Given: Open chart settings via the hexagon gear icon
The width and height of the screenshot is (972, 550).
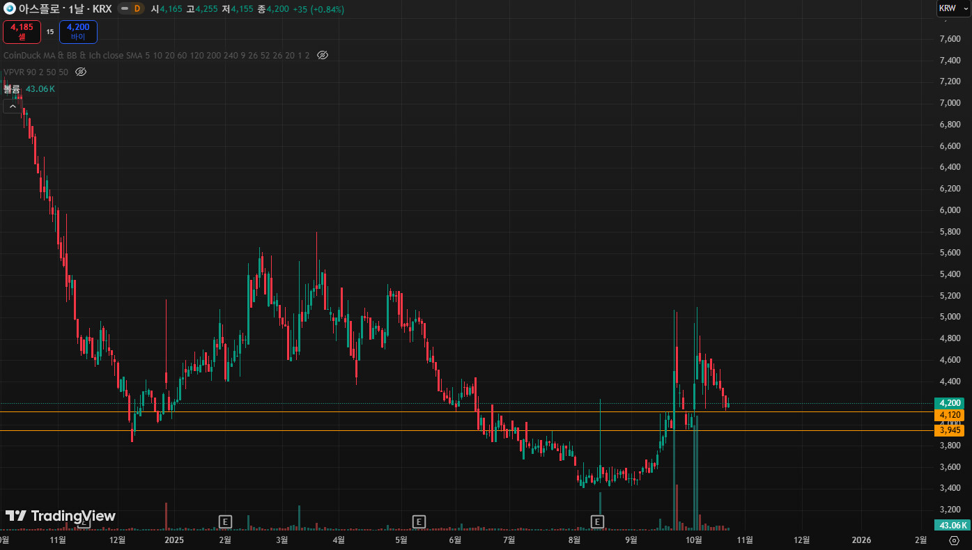Looking at the screenshot, I should (x=954, y=540).
